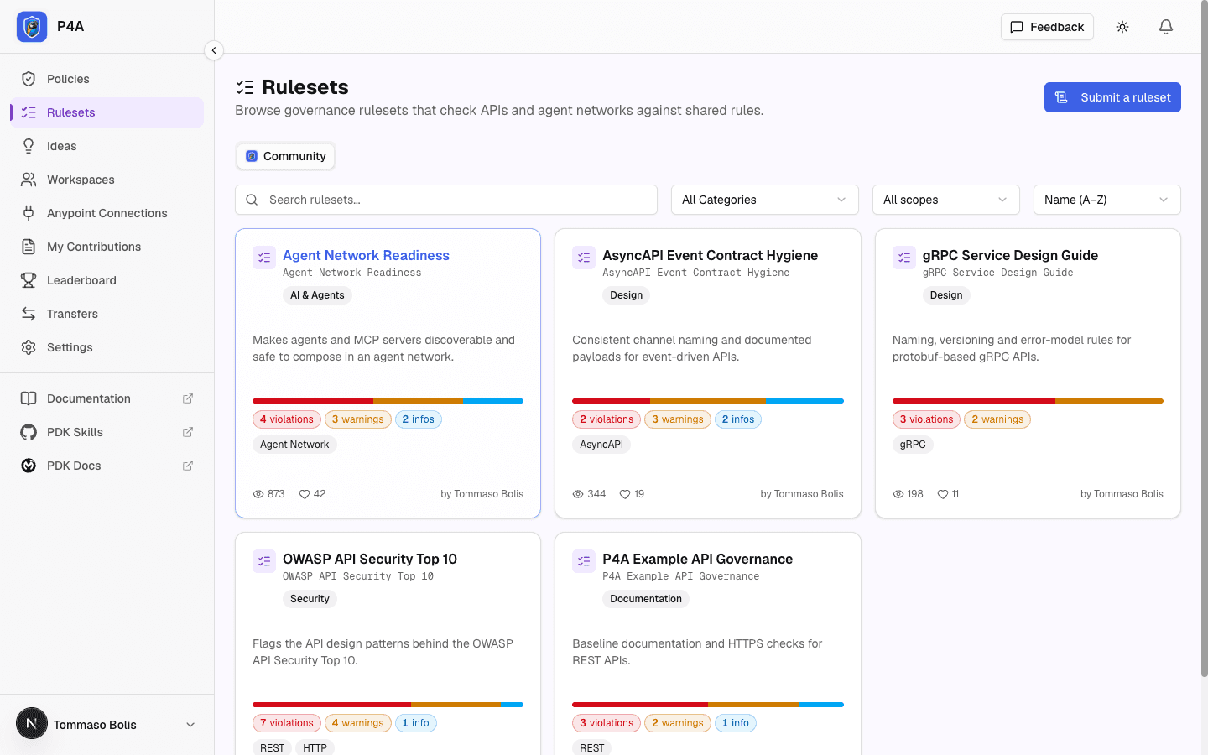Click the Tommaso Bolis avatar
This screenshot has height=755, width=1208.
[32, 723]
